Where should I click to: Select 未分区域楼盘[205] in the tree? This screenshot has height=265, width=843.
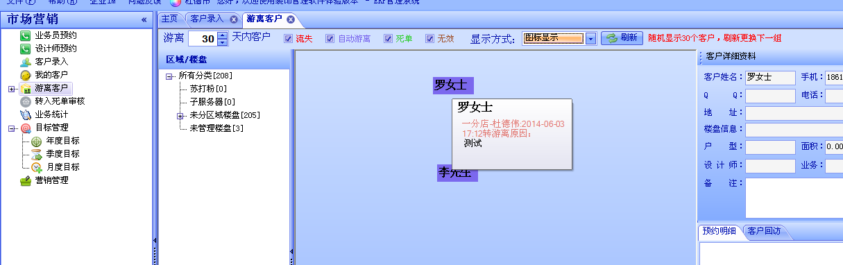225,115
